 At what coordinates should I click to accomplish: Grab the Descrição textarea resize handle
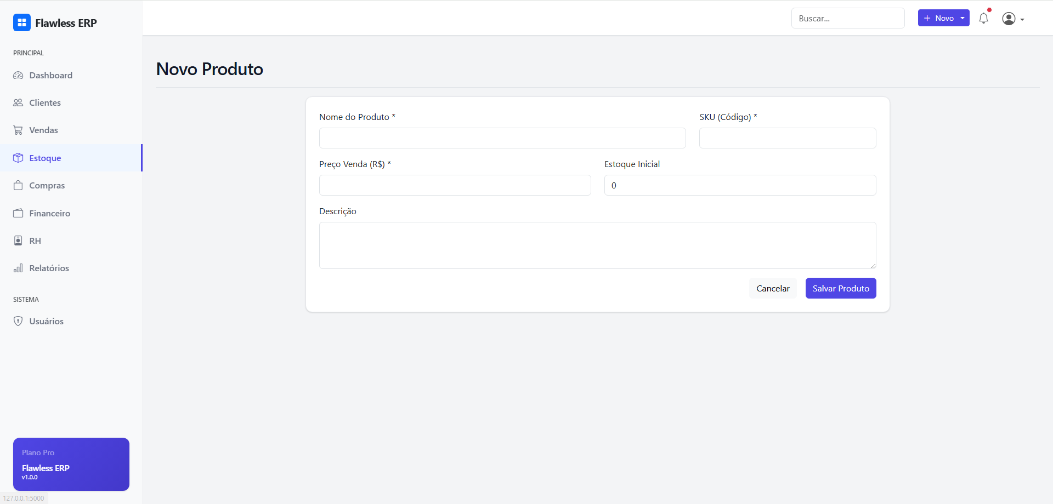[873, 265]
